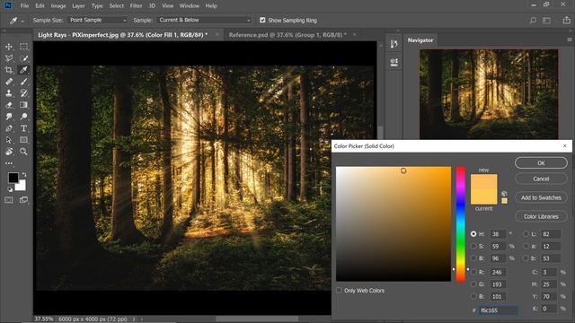Screen dimensions: 575x323
Task: Select the S saturation radio button
Action: point(473,246)
